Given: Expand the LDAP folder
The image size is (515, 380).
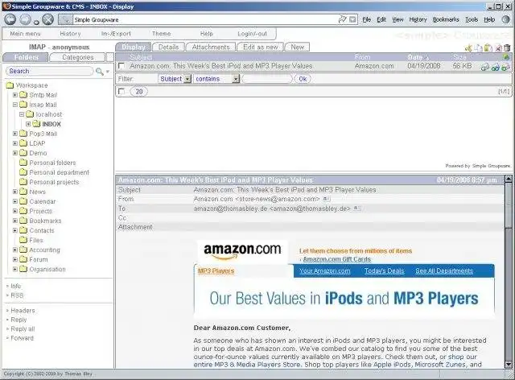Looking at the screenshot, I should (x=15, y=143).
